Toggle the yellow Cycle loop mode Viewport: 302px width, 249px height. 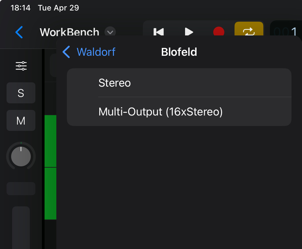pyautogui.click(x=249, y=32)
